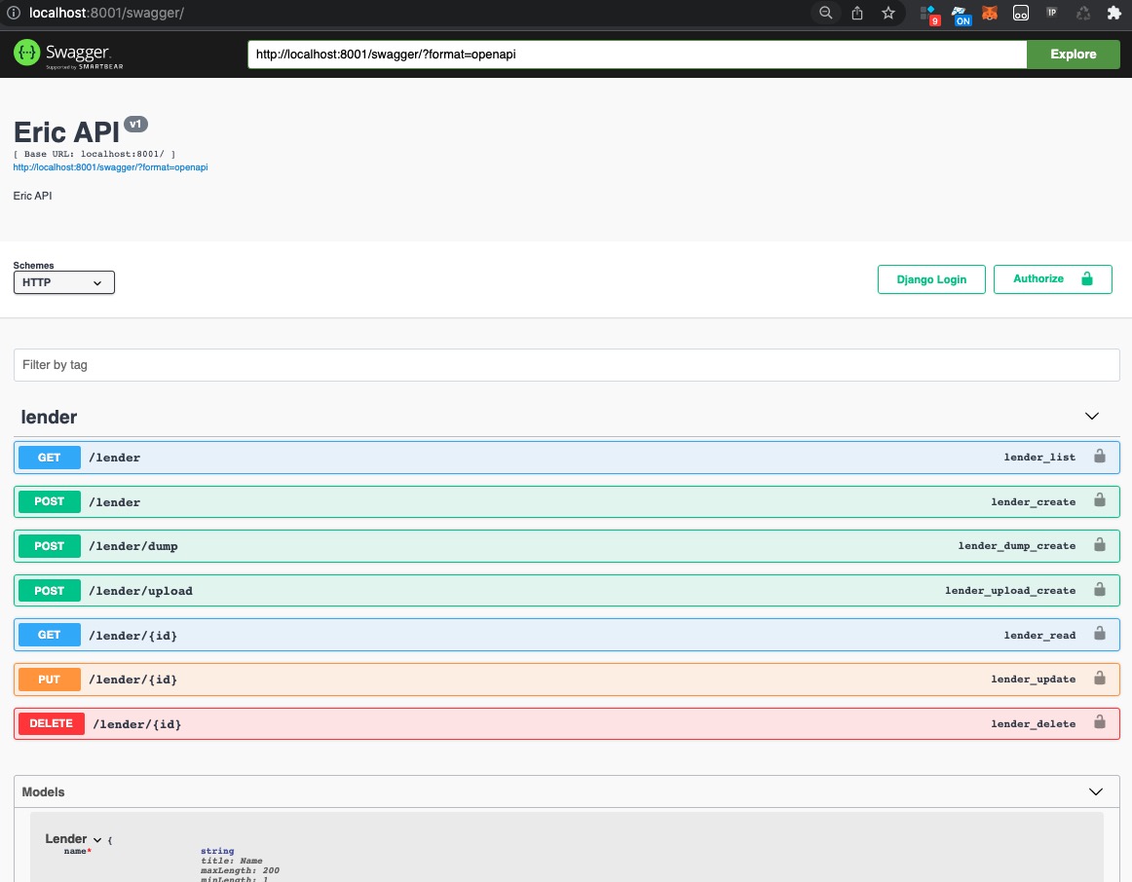The height and width of the screenshot is (882, 1132).
Task: Click the Base URL localhost:8001 text
Action: click(x=94, y=154)
